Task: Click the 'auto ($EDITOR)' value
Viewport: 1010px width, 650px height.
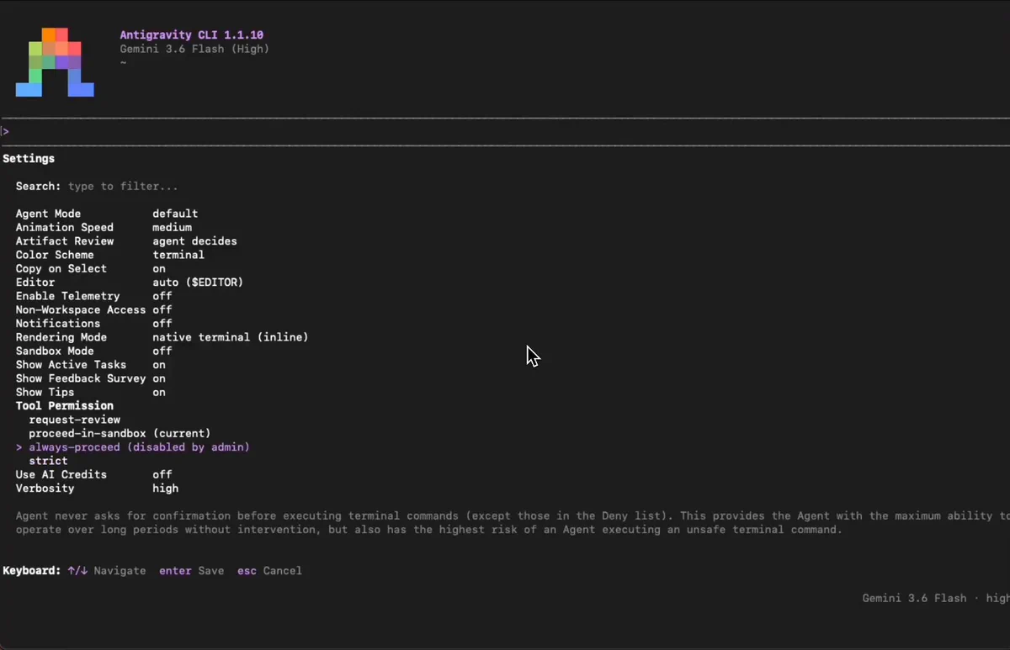Action: [198, 283]
